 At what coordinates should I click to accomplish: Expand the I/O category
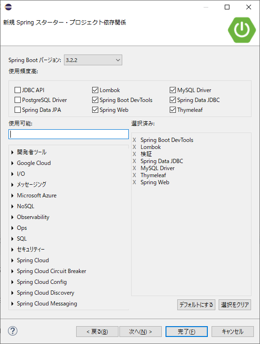point(13,174)
